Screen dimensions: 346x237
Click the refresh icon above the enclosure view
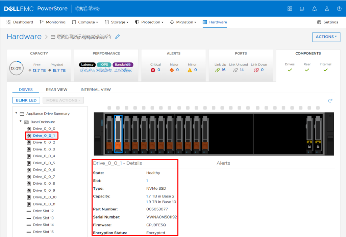(330, 100)
